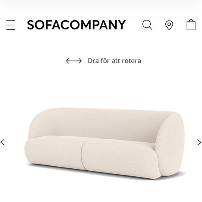The width and height of the screenshot is (202, 202).
Task: Click the double-headed rotate arrow icon
Action: (74, 61)
